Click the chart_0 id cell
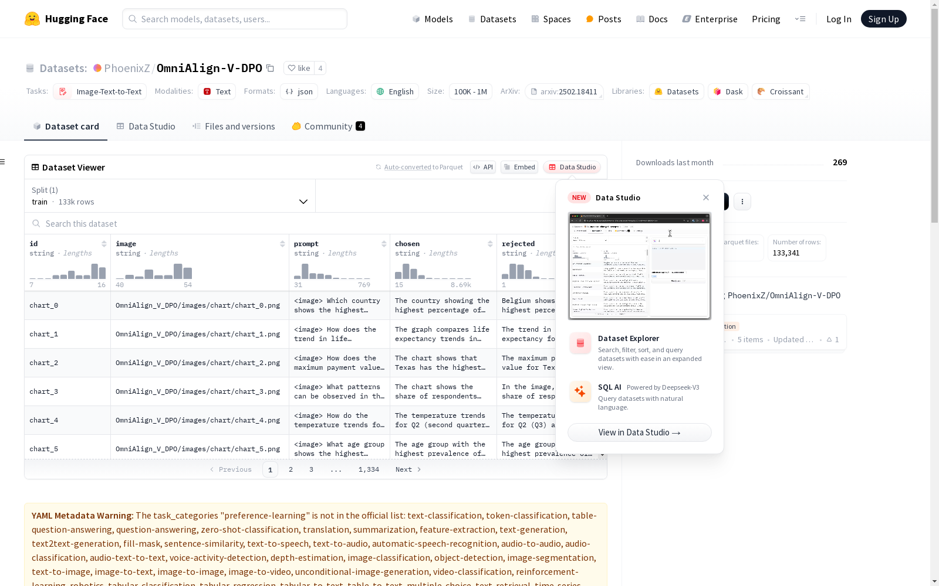The width and height of the screenshot is (939, 586). pyautogui.click(x=67, y=305)
